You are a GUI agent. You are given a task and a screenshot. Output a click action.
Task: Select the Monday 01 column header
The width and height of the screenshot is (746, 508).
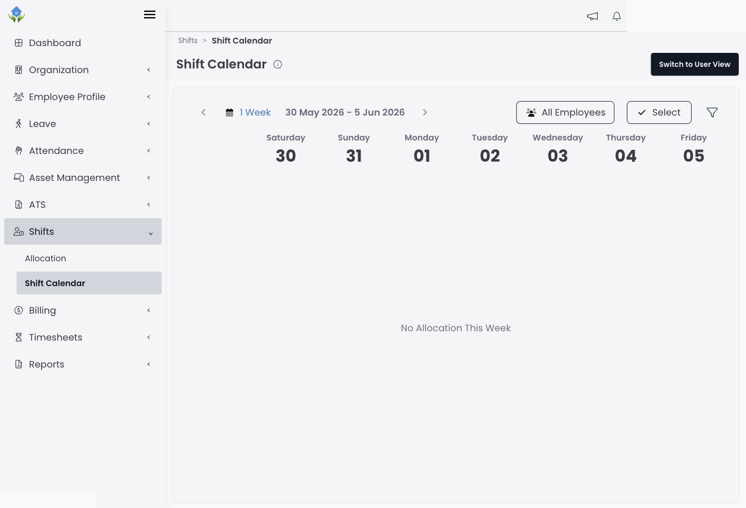click(422, 148)
